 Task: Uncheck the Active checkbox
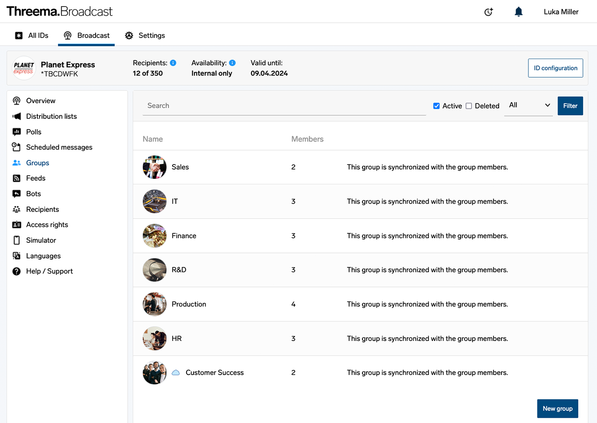(x=437, y=106)
